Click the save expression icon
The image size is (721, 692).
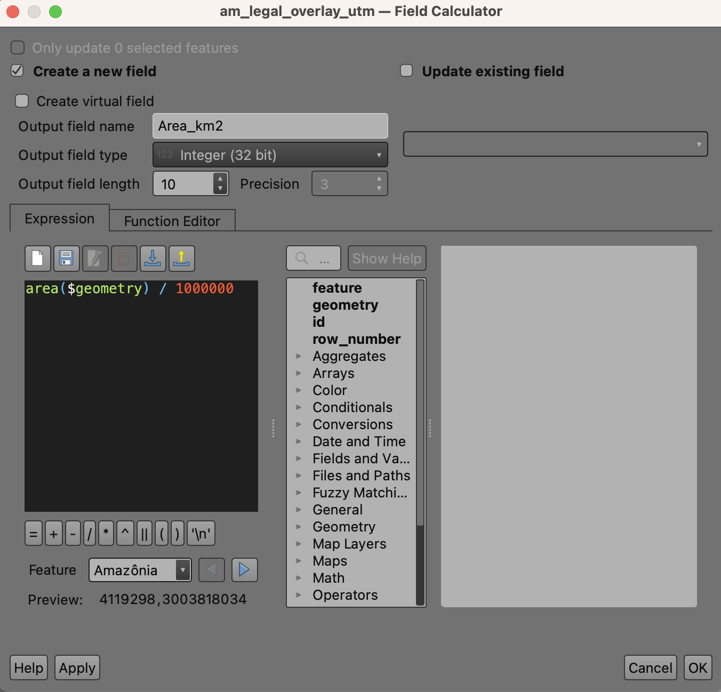click(x=66, y=259)
